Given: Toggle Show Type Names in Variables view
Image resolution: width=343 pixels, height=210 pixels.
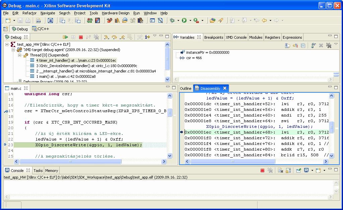Looking at the screenshot, I should 287,46.
